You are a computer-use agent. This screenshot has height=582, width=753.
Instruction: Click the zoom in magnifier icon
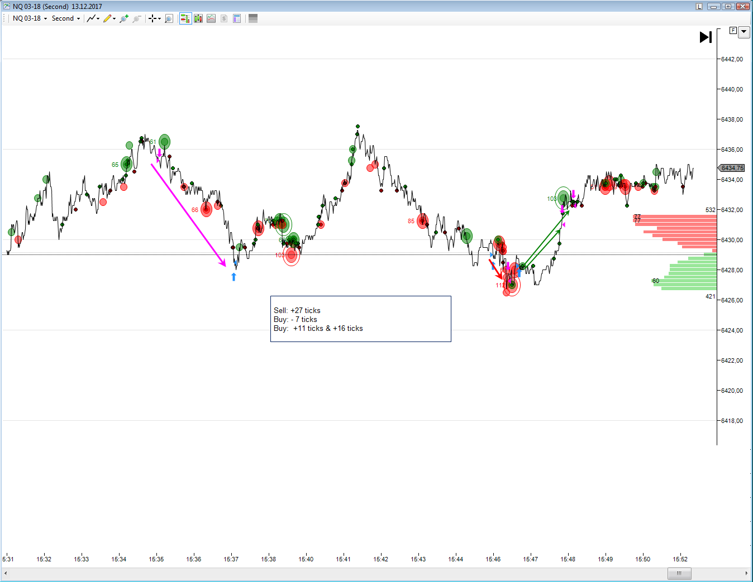click(x=124, y=18)
